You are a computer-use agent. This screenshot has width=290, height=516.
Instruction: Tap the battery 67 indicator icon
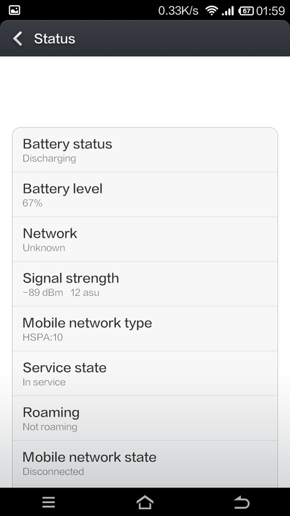point(246,11)
